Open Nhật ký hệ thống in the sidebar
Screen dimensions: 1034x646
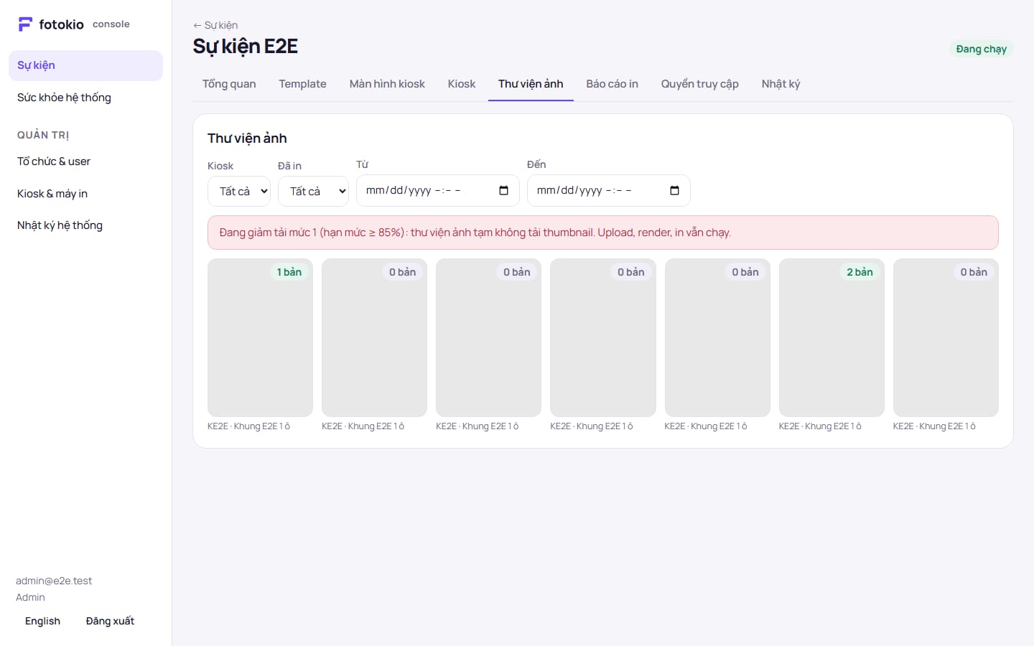[85, 225]
